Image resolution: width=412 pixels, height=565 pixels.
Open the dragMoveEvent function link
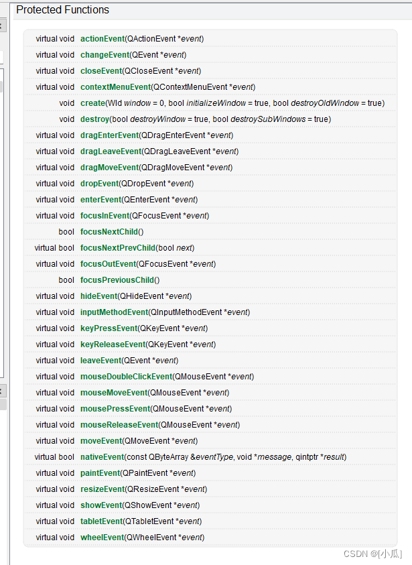point(109,168)
